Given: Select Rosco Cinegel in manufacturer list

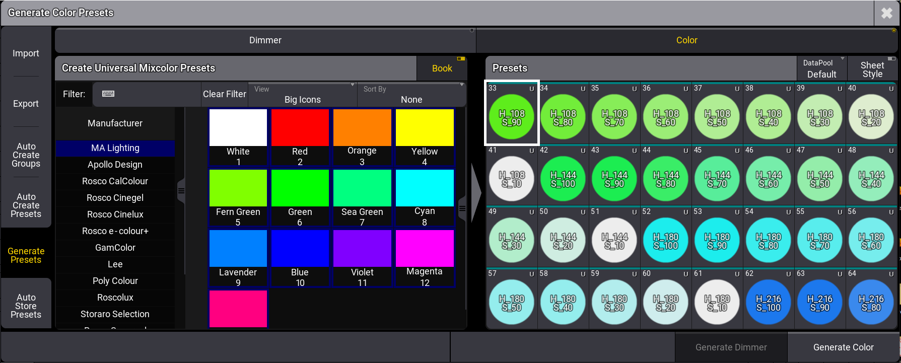Looking at the screenshot, I should click(x=115, y=198).
